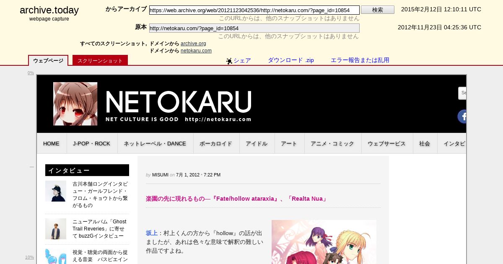The image size is (503, 264).
Task: Click the インタビュー sidebar heading
Action: coord(87,170)
